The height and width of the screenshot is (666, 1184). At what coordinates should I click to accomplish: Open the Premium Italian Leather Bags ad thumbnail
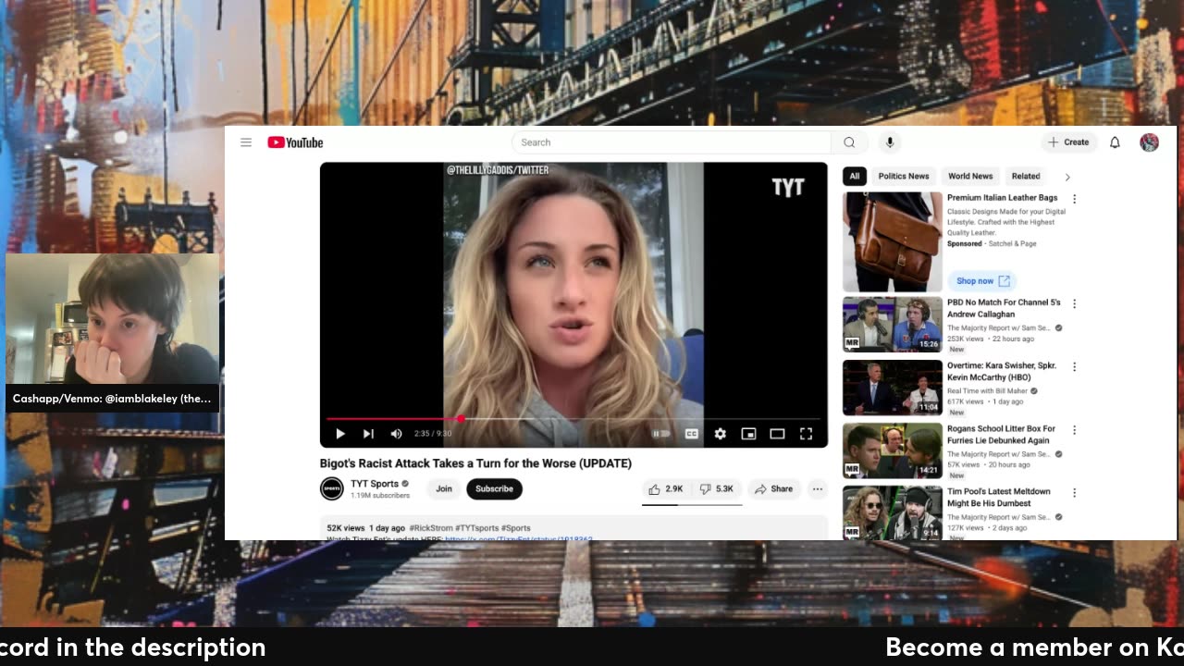(893, 241)
